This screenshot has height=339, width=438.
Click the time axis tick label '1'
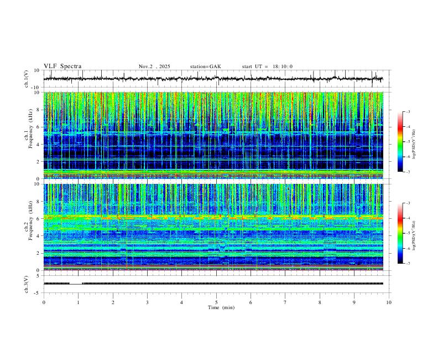pyautogui.click(x=78, y=302)
